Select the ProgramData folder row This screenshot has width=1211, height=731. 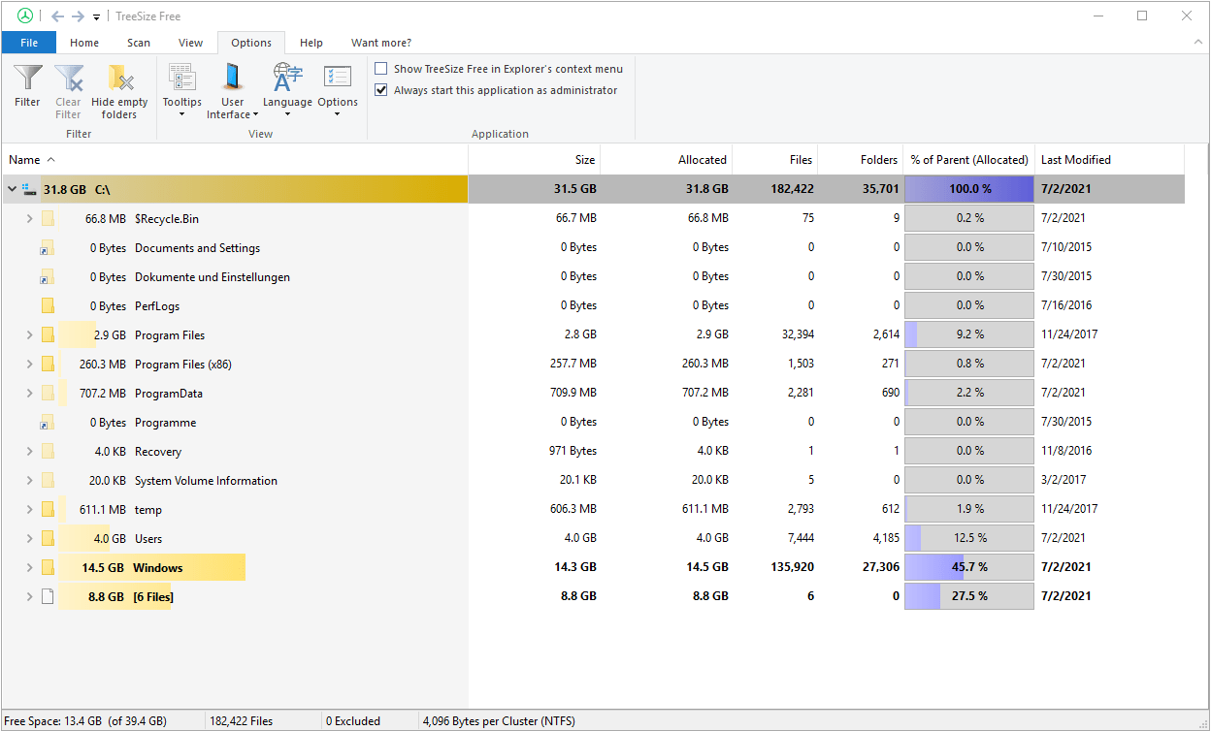(169, 394)
